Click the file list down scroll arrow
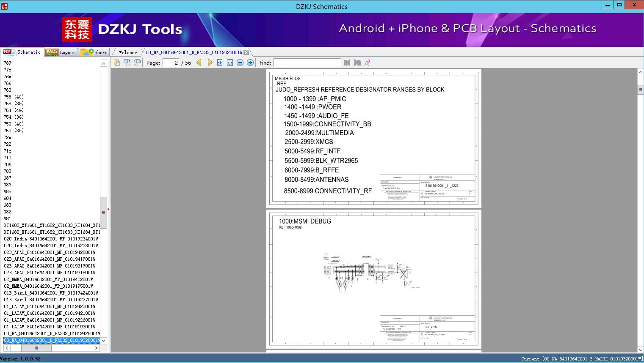The height and width of the screenshot is (363, 644). pos(103,341)
